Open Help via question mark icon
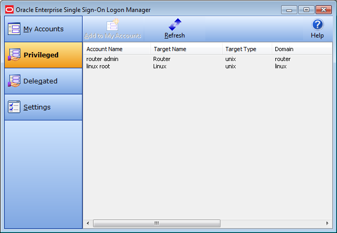Screen dimensions: 337x233 pos(318,24)
